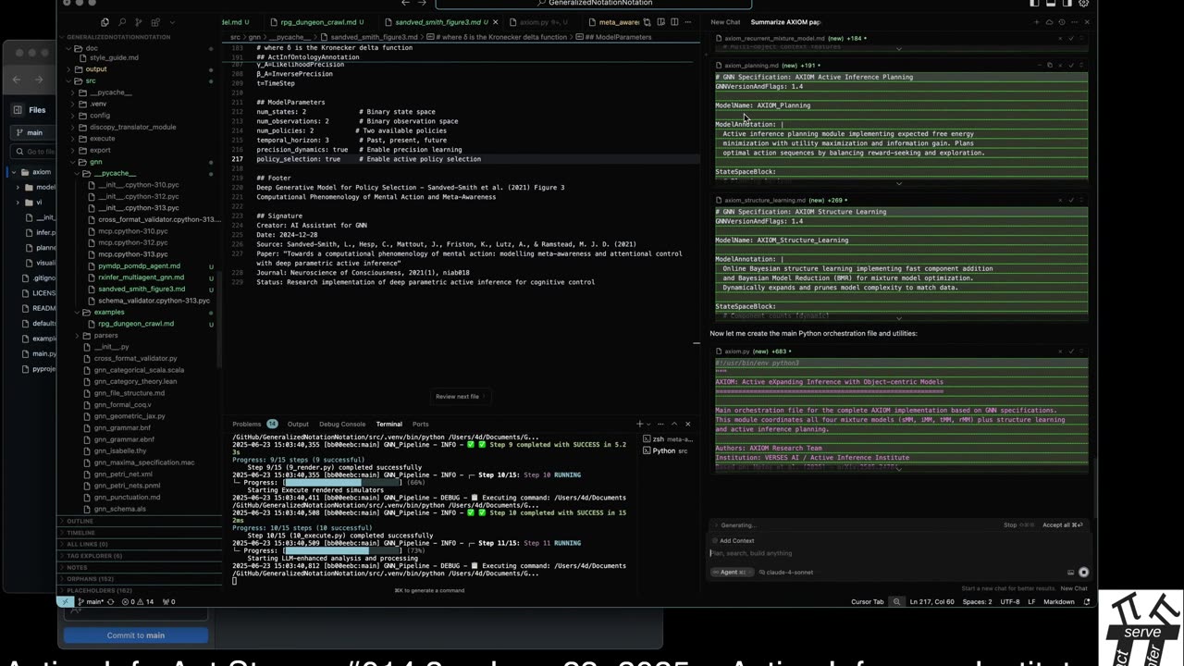This screenshot has height=666, width=1184.
Task: Collapse the gnn folder
Action: click(95, 162)
